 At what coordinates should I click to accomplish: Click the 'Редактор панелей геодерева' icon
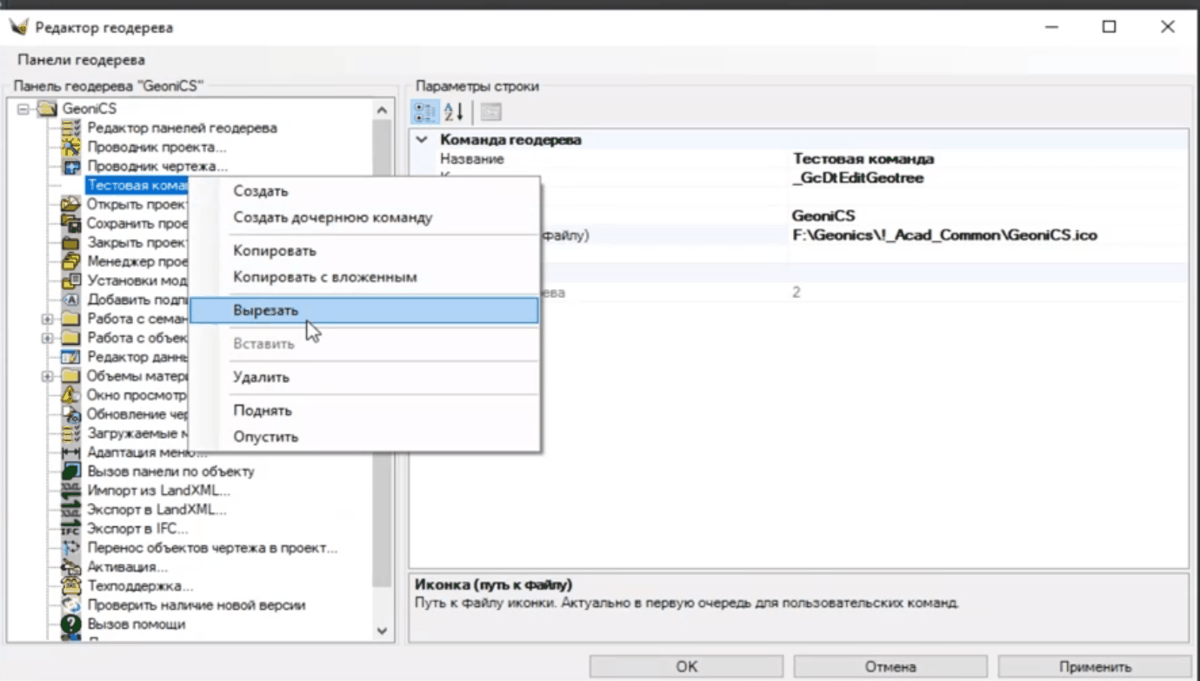point(71,129)
